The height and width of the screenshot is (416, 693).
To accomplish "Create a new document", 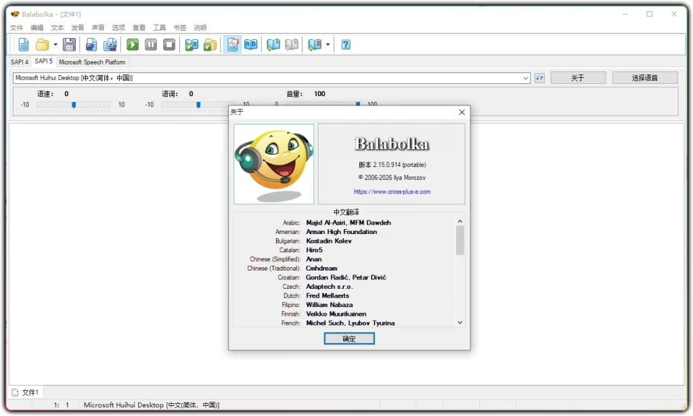I will click(23, 44).
